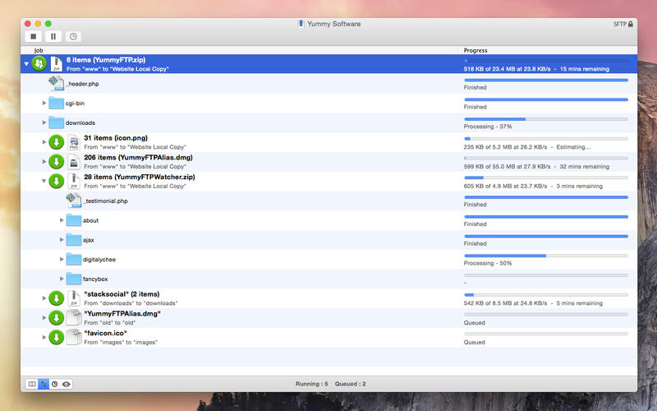Toggle the split view button in bottom bar
This screenshot has width=657, height=411.
(32, 383)
